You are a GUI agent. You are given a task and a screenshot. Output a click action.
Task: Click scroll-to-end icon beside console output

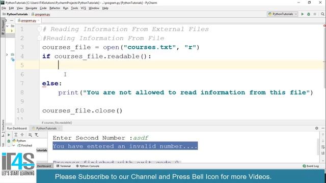pyautogui.click(x=323, y=153)
